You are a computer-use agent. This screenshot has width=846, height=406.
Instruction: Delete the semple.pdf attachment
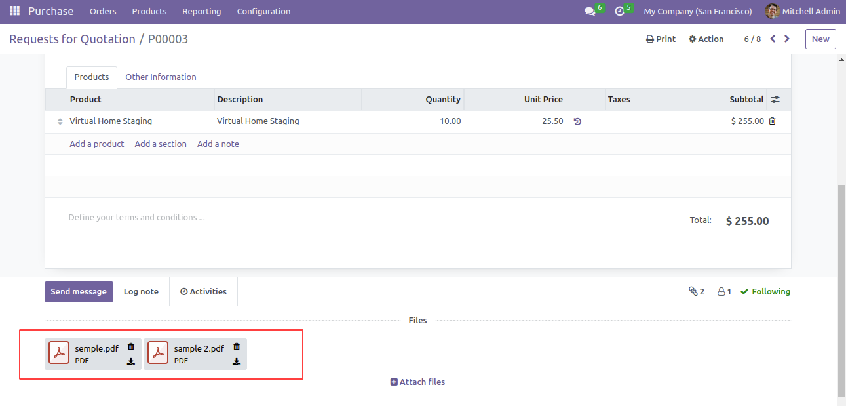130,346
